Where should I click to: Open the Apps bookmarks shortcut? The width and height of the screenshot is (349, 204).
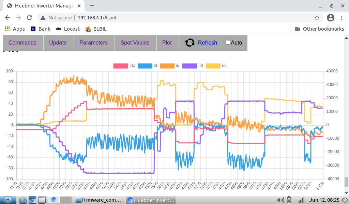click(x=15, y=29)
